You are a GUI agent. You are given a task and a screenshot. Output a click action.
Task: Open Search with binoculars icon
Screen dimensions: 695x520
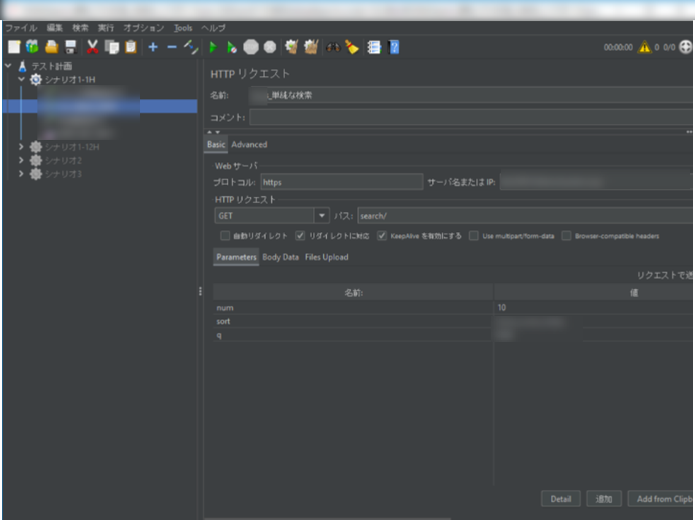pos(333,47)
